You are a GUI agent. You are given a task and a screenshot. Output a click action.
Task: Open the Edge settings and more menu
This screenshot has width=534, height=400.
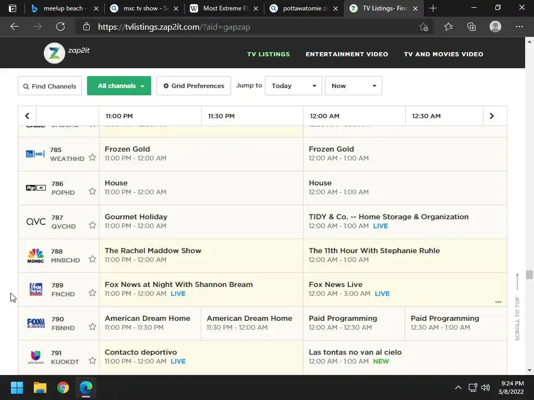click(519, 27)
